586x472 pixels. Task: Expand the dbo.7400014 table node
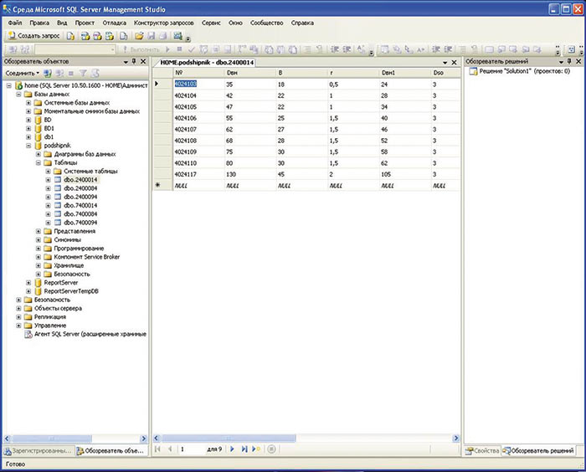click(x=48, y=206)
